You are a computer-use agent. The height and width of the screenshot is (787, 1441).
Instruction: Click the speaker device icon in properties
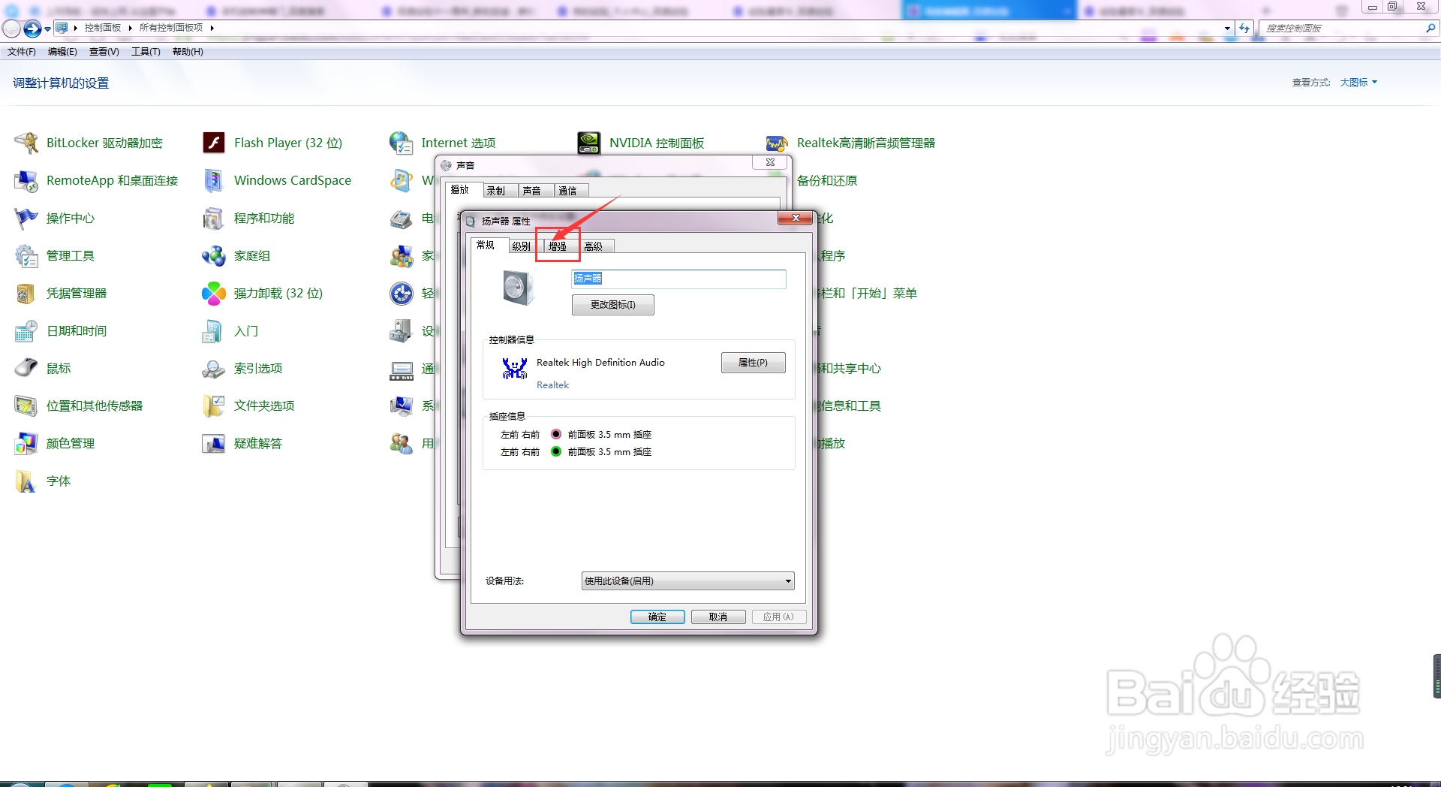point(518,288)
